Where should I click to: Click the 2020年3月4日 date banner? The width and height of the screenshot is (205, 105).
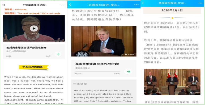point(172,10)
